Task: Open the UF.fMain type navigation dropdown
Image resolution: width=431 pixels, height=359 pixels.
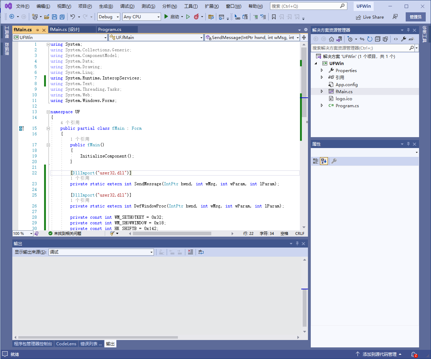Action: pyautogui.click(x=156, y=37)
